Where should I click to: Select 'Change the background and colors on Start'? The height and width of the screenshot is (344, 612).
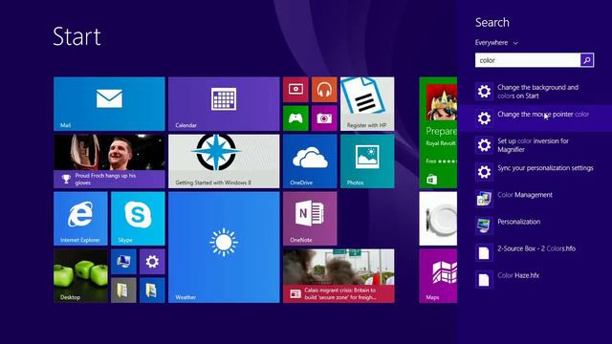535,92
